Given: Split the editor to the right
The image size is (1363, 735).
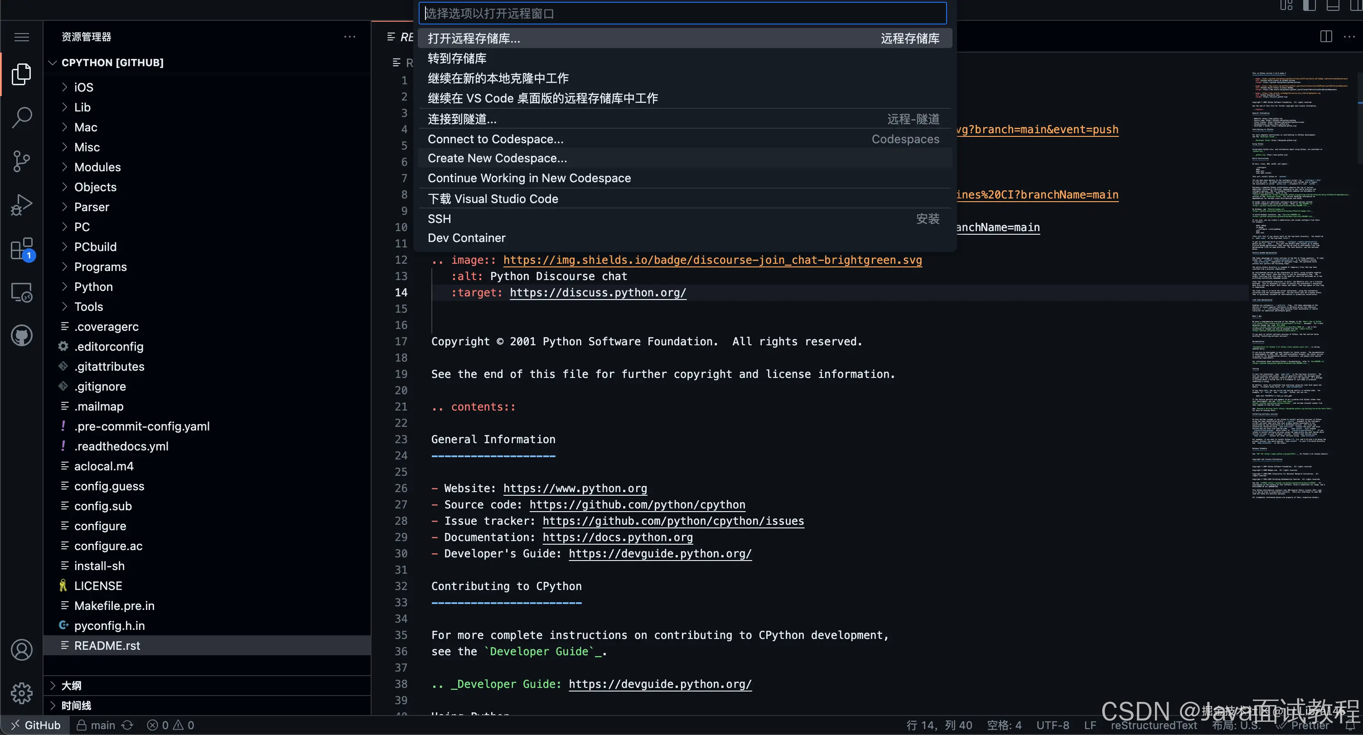Looking at the screenshot, I should tap(1326, 37).
